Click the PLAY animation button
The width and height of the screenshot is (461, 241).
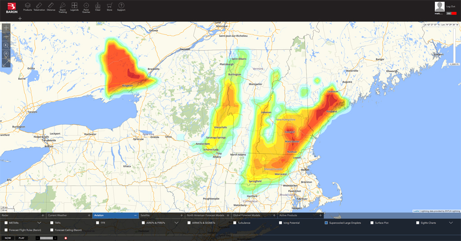click(22, 238)
